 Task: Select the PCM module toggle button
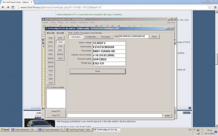tap(60, 42)
